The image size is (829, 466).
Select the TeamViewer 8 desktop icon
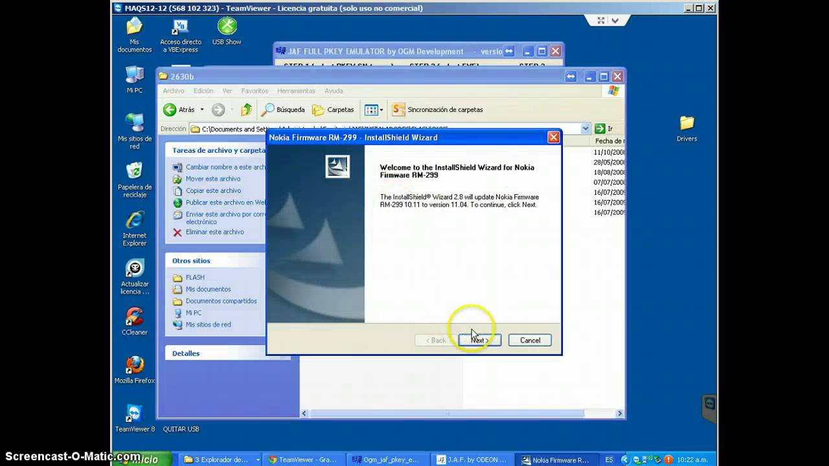point(135,419)
